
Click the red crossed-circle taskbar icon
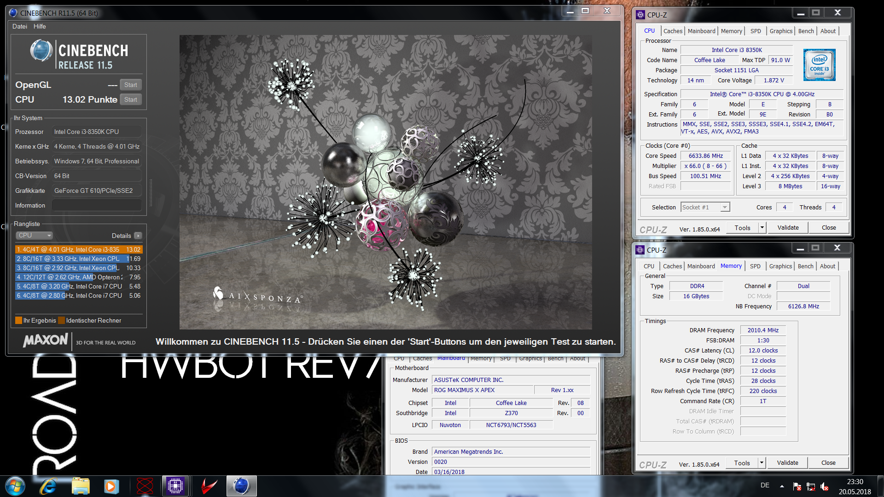(145, 486)
